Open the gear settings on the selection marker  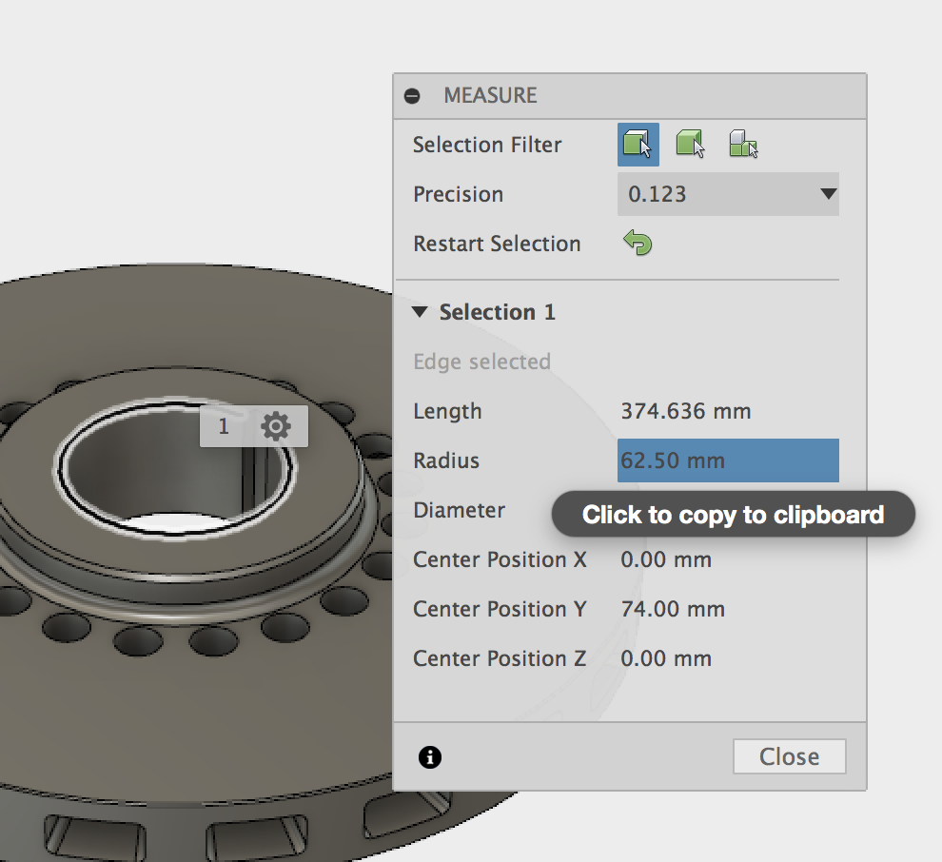point(276,426)
